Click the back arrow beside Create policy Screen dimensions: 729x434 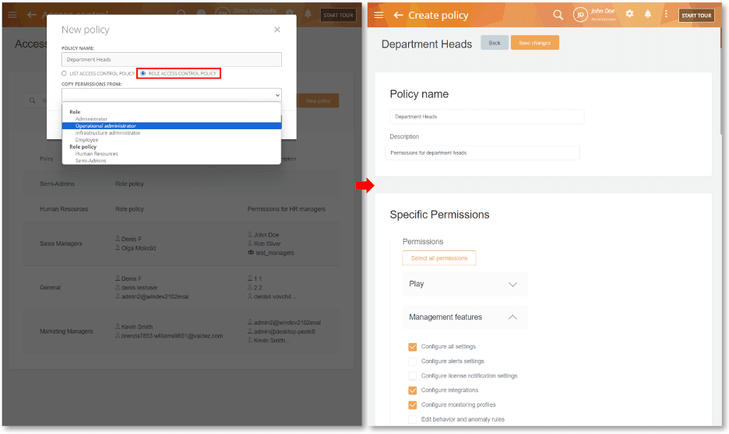pyautogui.click(x=398, y=15)
